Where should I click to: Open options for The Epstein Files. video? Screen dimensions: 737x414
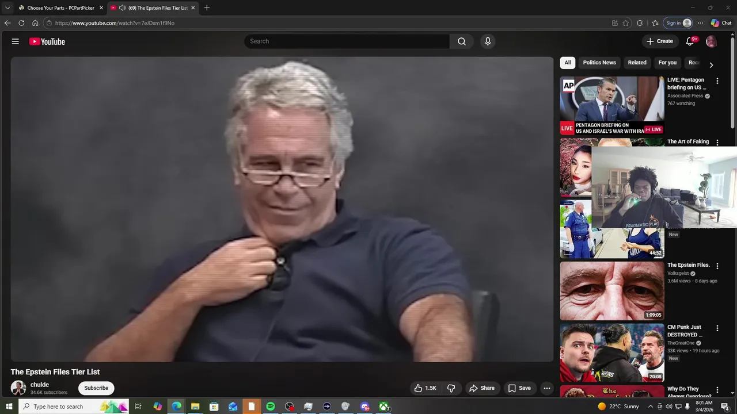(717, 266)
